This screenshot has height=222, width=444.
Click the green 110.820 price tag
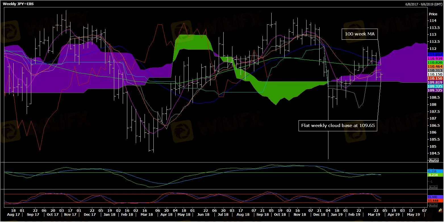pos(435,62)
